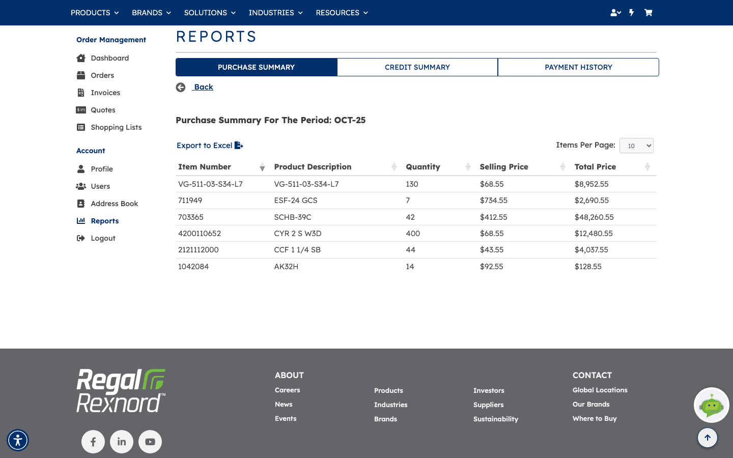Open Shopping Lists in sidebar
The width and height of the screenshot is (733, 458).
(116, 127)
